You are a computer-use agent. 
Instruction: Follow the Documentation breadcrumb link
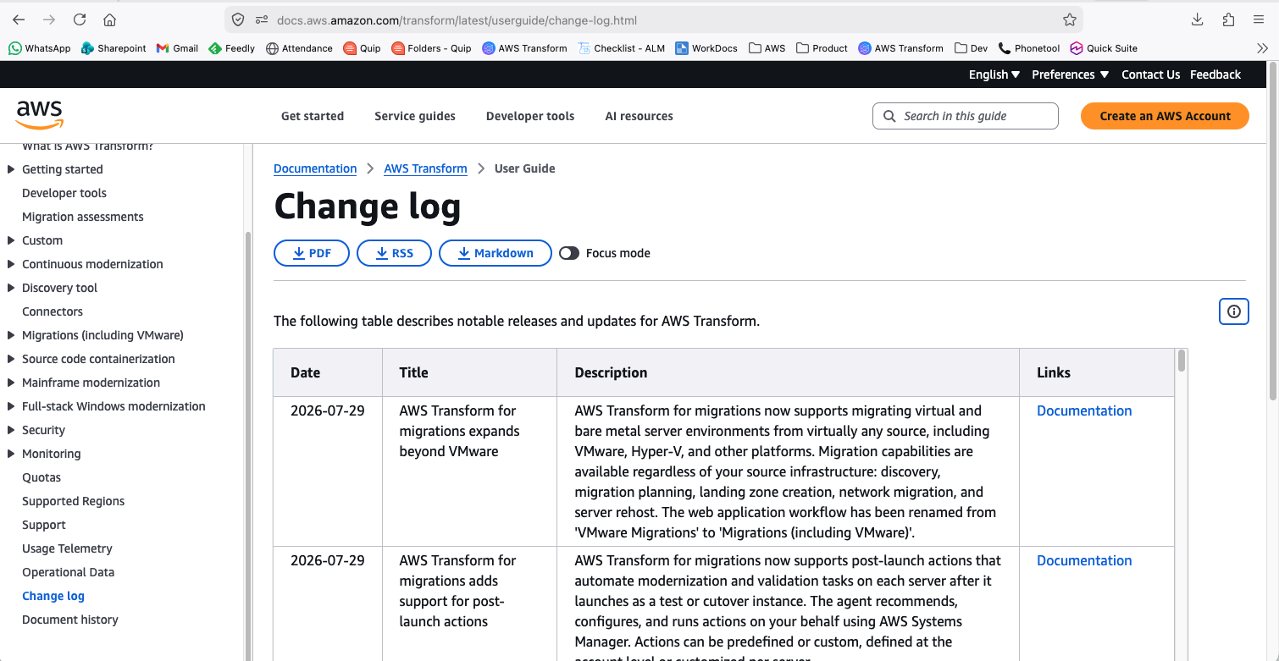point(315,168)
